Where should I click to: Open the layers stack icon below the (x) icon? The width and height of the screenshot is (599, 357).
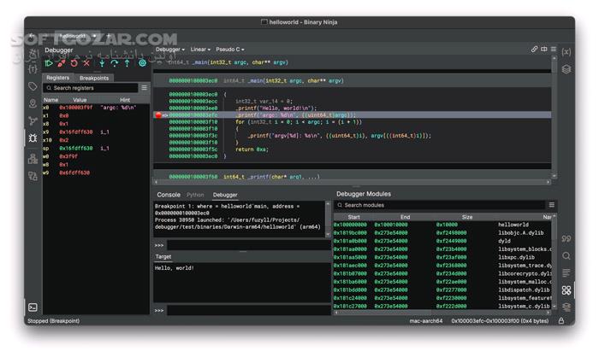click(x=566, y=69)
